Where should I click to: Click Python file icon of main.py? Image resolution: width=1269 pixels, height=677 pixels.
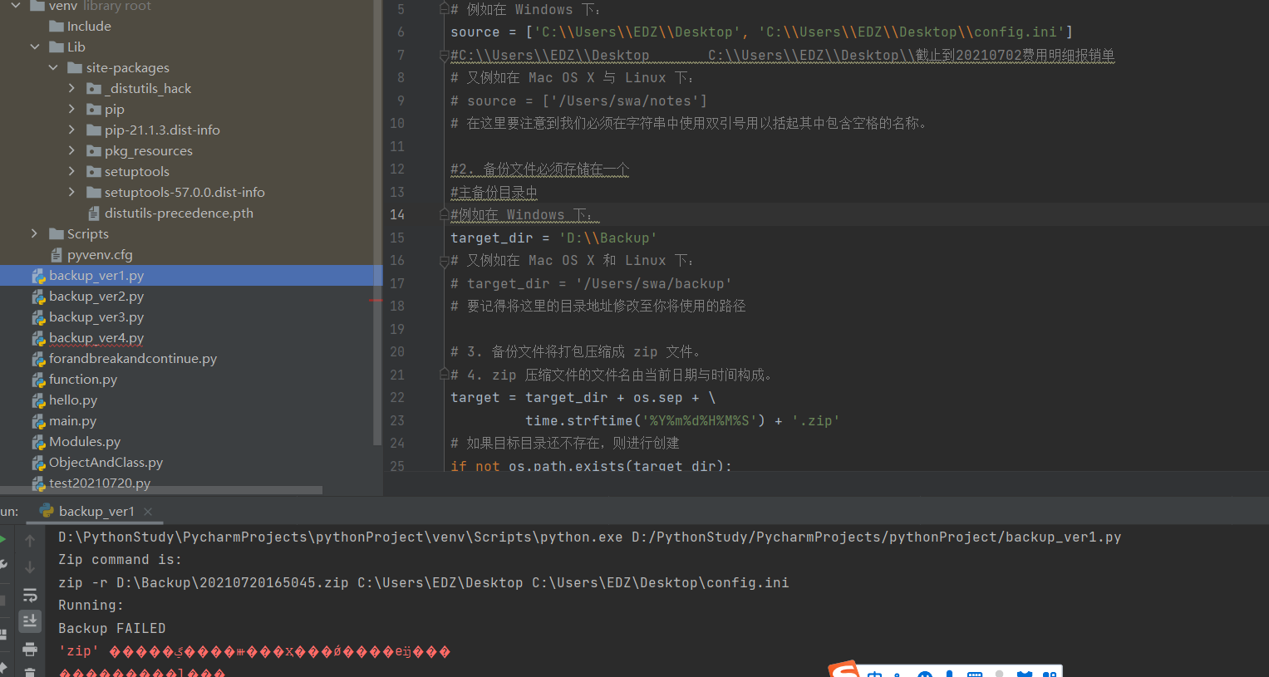(x=38, y=421)
